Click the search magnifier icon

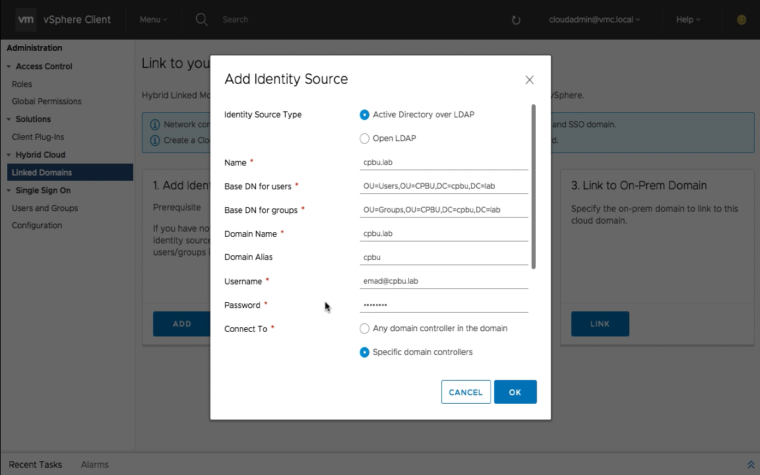[202, 20]
